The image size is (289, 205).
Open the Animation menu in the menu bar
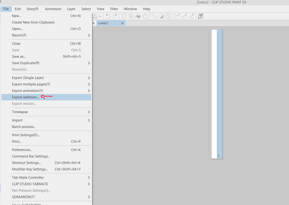point(53,9)
